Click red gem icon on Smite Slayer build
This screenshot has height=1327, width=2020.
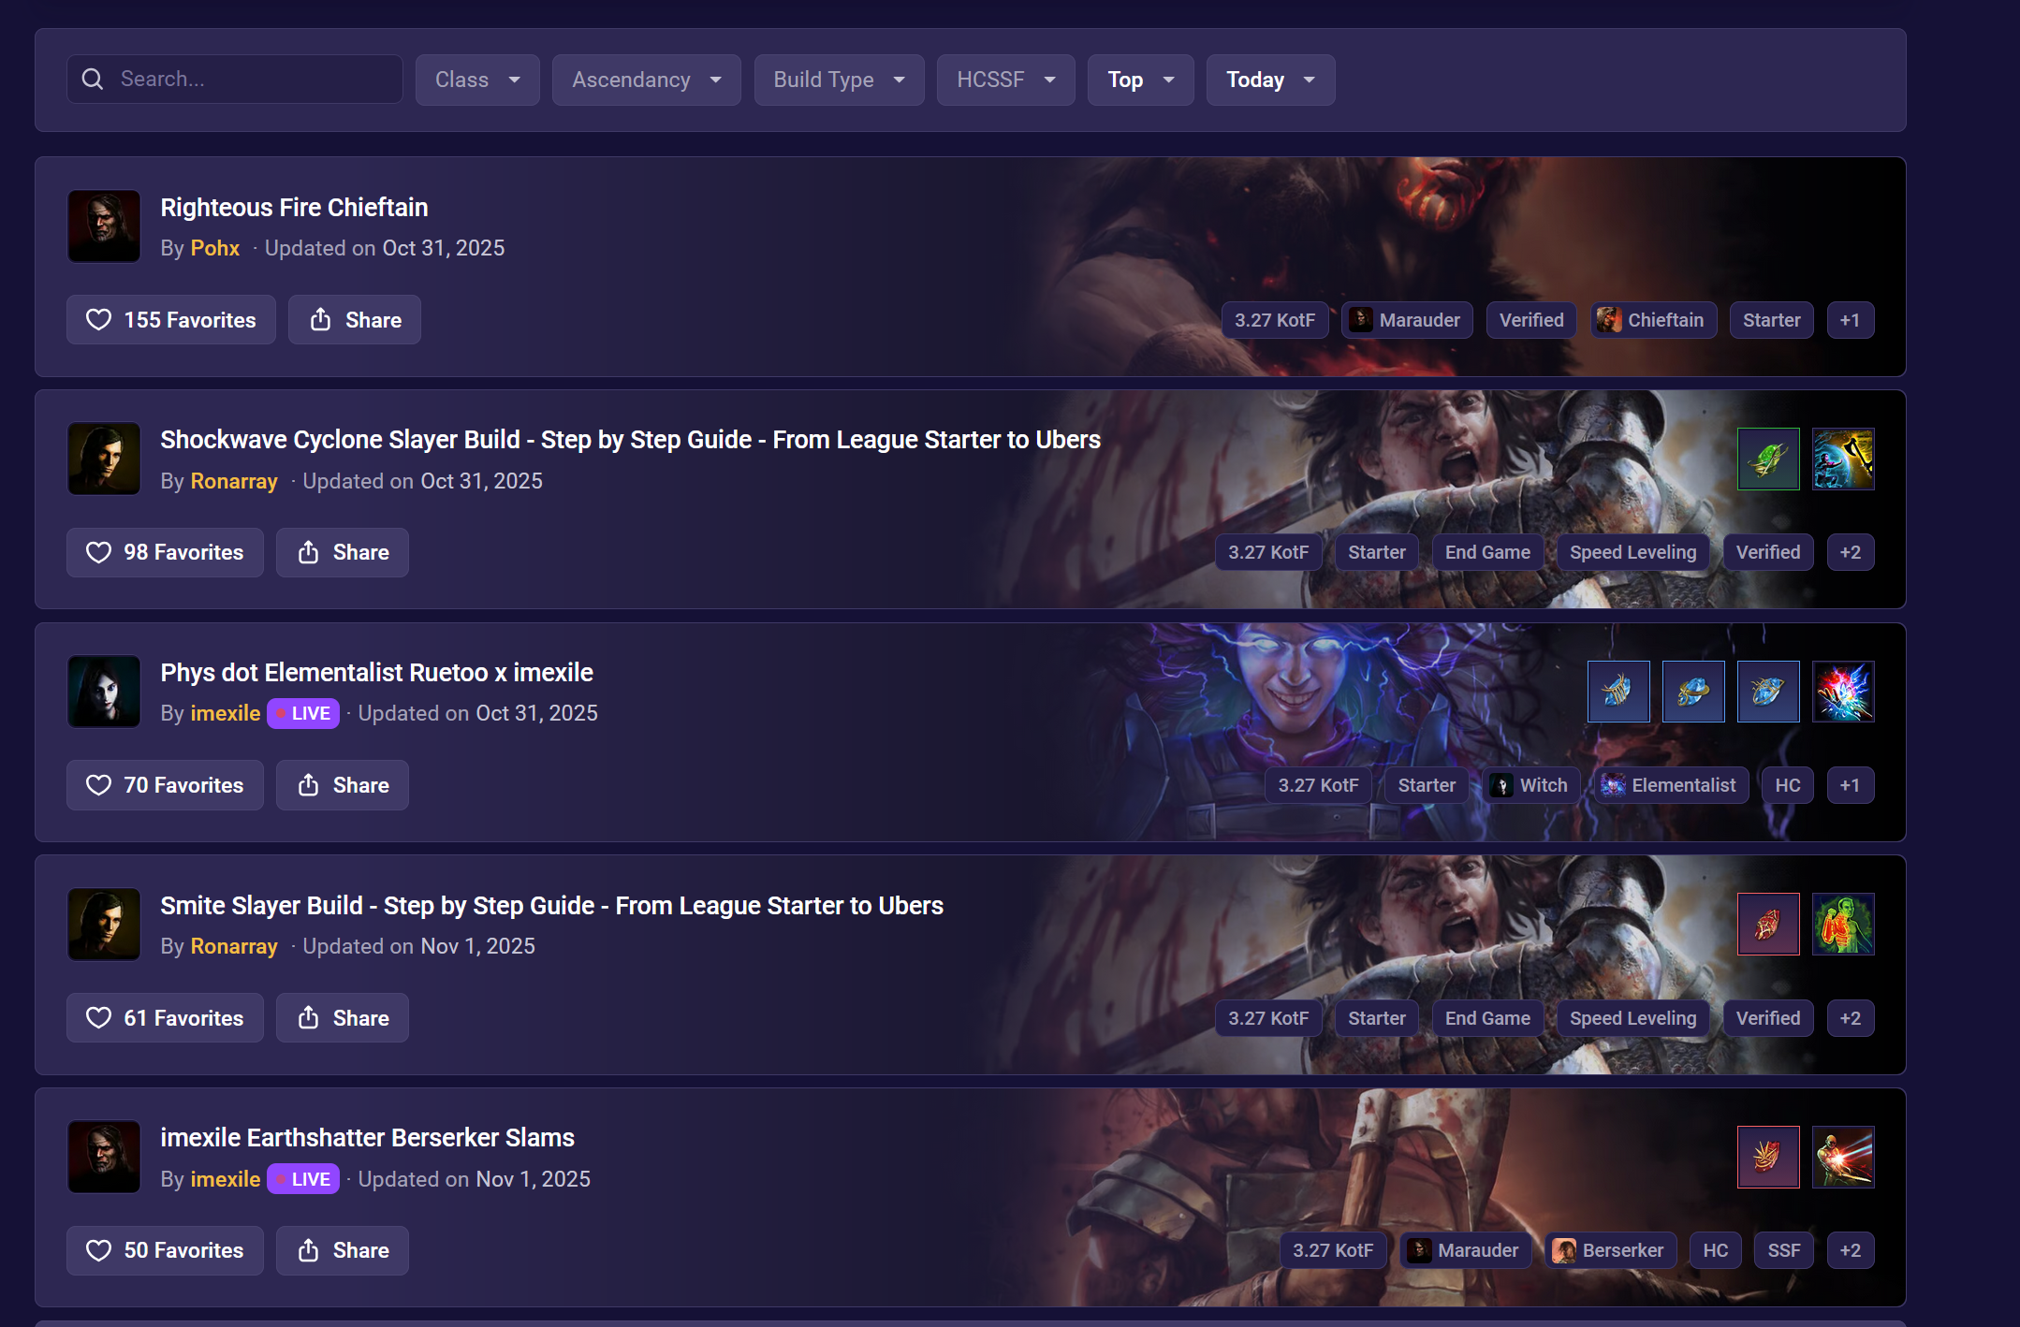(x=1767, y=924)
